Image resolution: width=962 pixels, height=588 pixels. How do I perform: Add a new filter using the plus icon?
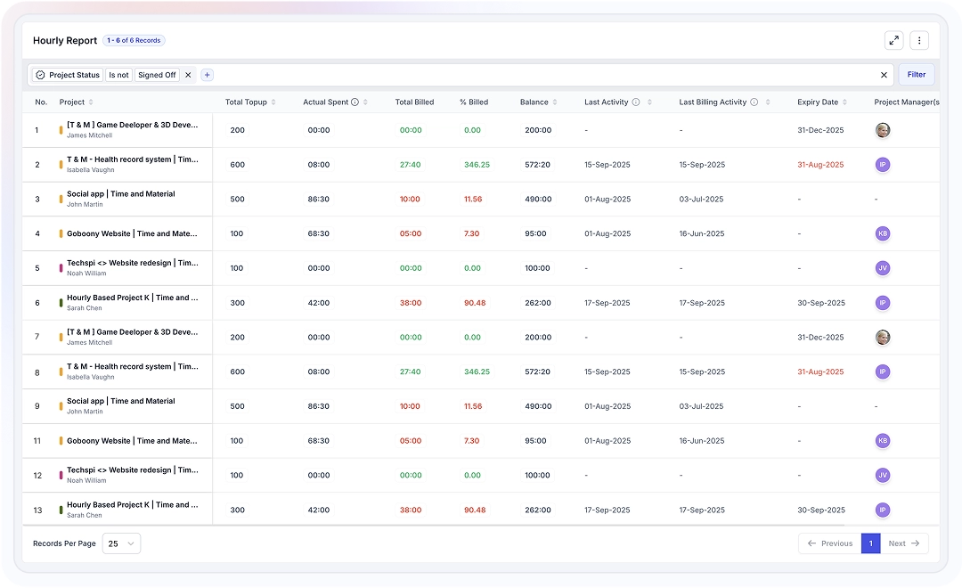pyautogui.click(x=206, y=75)
